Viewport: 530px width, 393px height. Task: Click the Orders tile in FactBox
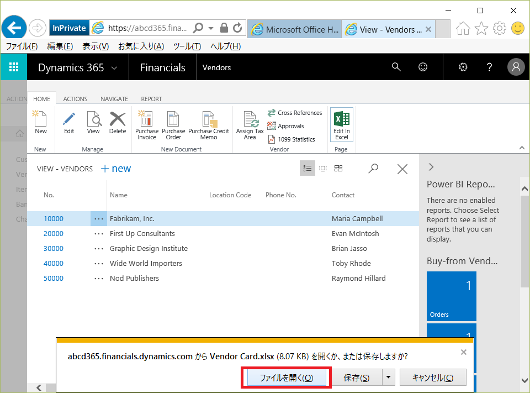pos(451,296)
